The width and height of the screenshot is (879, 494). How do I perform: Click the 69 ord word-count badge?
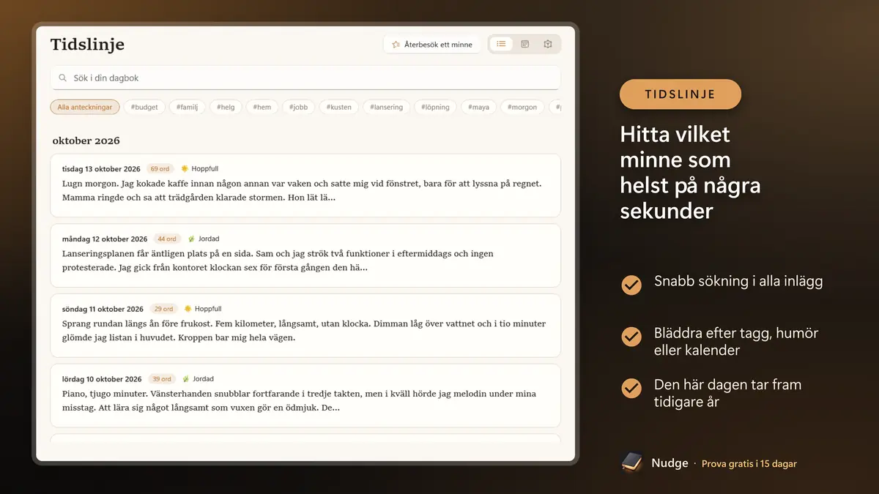(x=160, y=168)
